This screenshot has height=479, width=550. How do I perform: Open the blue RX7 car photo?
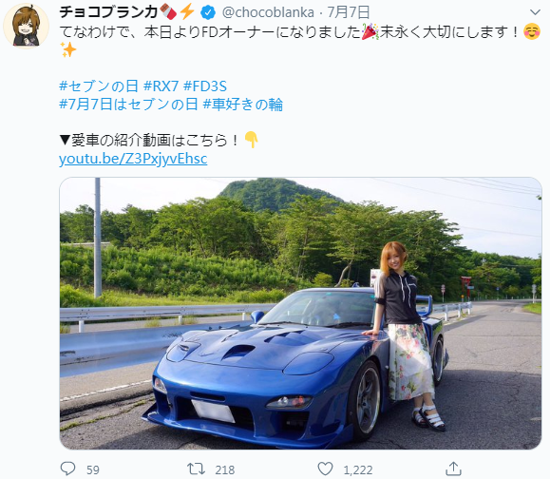tap(300, 314)
